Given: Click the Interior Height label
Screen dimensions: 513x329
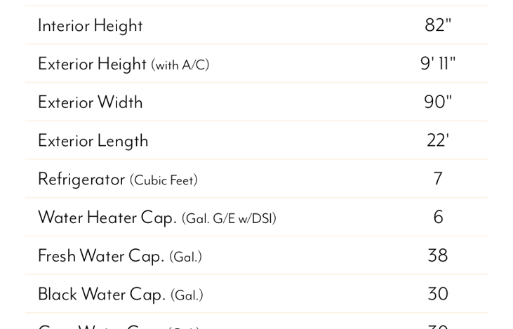Looking at the screenshot, I should (x=91, y=26).
